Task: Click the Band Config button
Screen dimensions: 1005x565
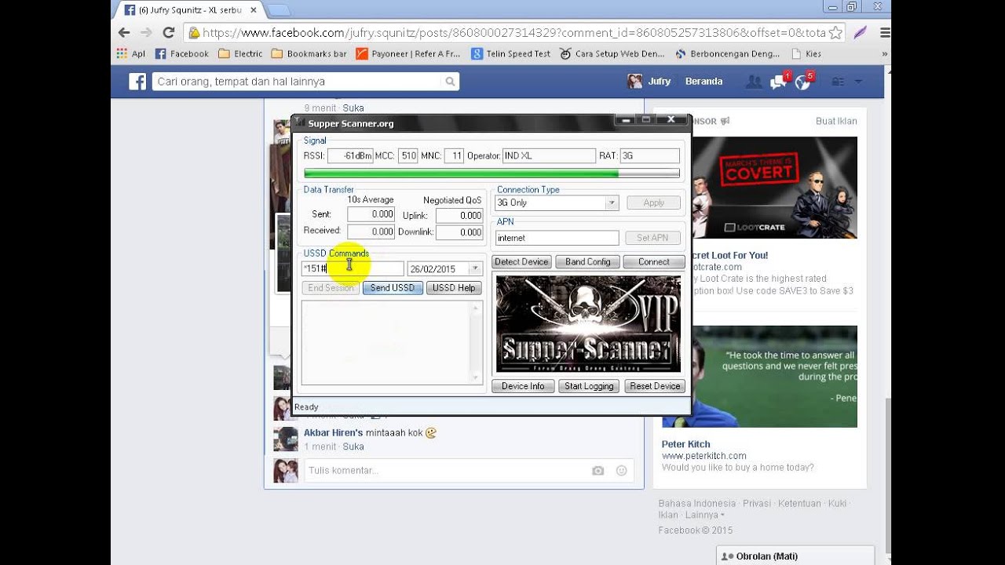Action: pos(587,262)
